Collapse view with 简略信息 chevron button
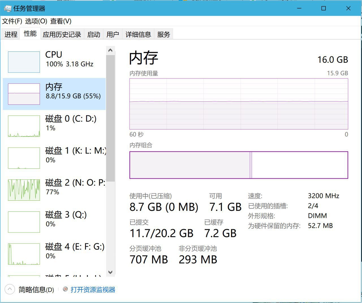This screenshot has width=362, height=303. [x=10, y=289]
